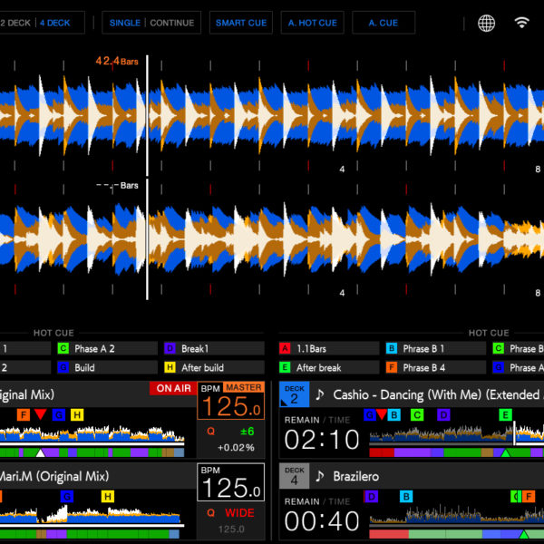Switch to 2 DECK layout
The height and width of the screenshot is (544, 544).
tap(15, 23)
